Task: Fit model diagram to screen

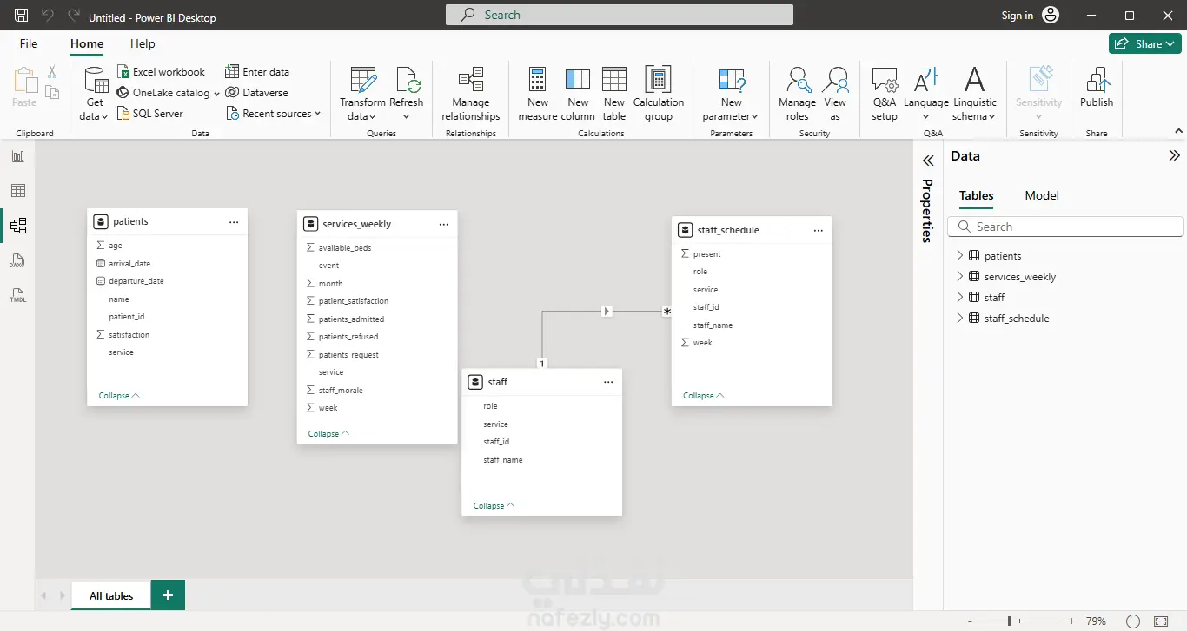Action: [x=1161, y=621]
